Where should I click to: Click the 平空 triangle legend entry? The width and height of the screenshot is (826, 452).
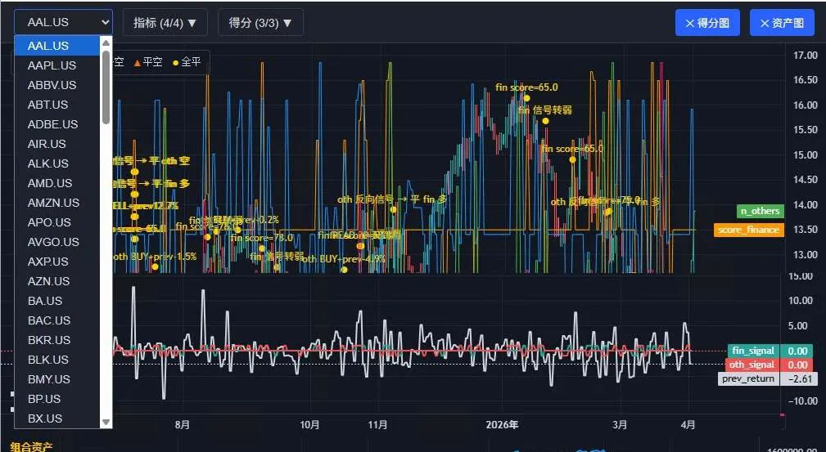click(x=148, y=62)
